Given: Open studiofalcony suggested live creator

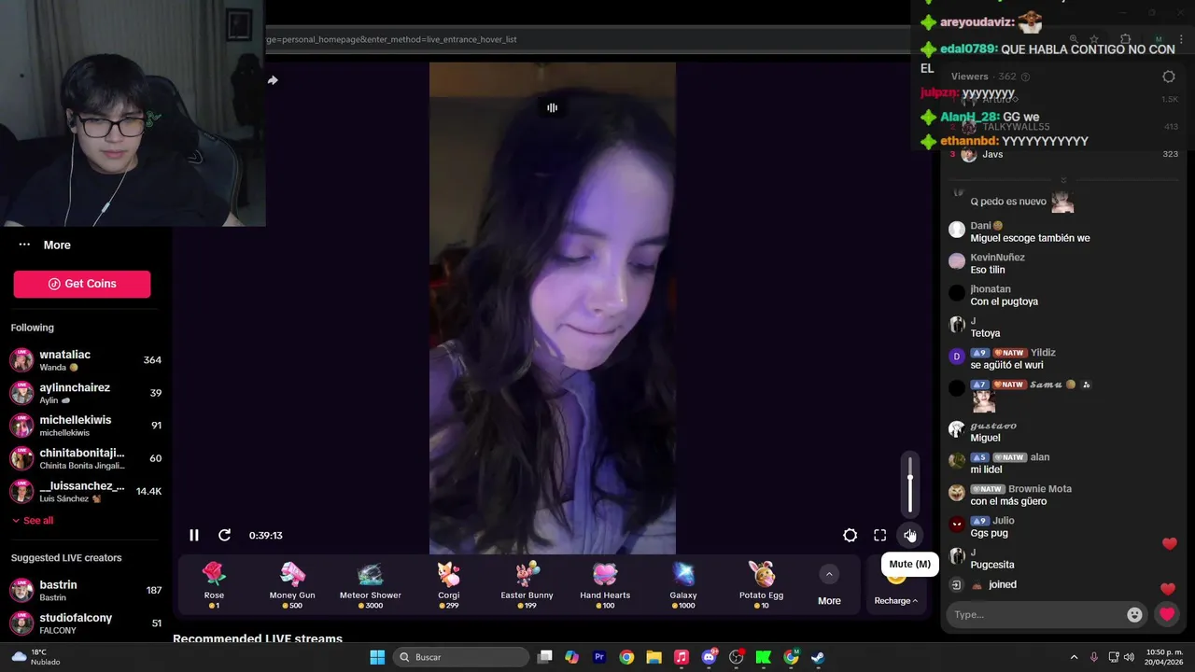Looking at the screenshot, I should (86, 623).
